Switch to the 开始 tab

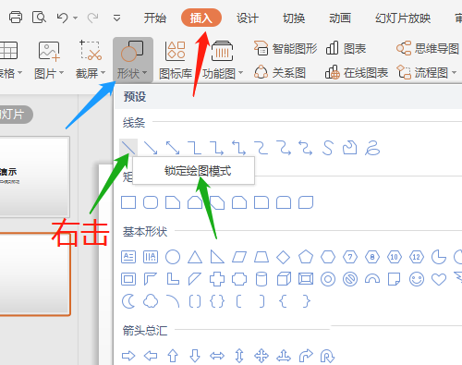tap(155, 18)
